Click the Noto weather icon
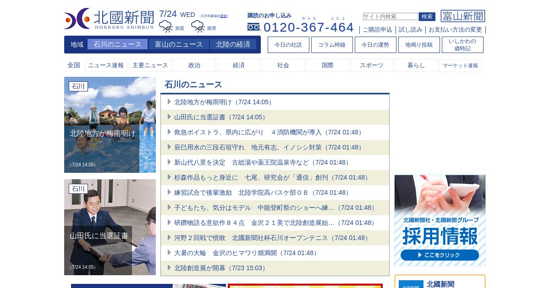The image size is (550, 288). coord(198,27)
